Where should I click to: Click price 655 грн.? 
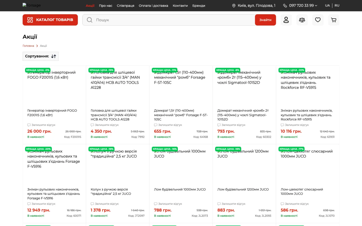163,131
